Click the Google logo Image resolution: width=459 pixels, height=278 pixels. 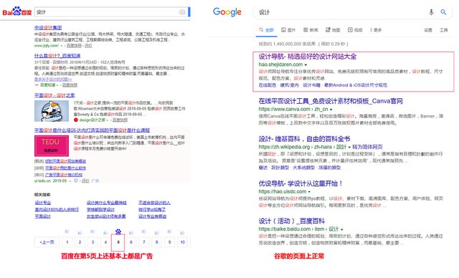pyautogui.click(x=227, y=12)
